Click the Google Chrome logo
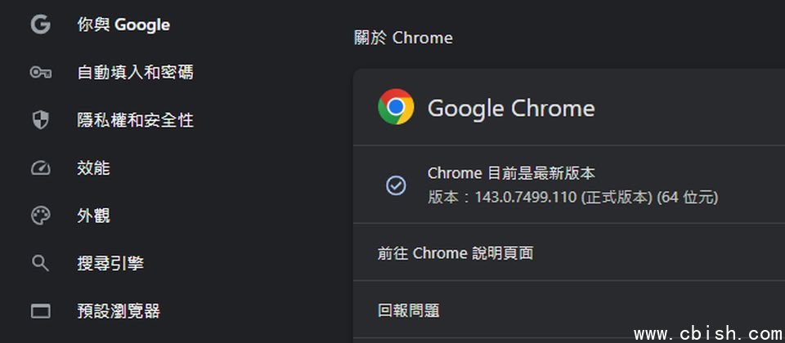Screen dimensions: 785x343 pyautogui.click(x=396, y=107)
